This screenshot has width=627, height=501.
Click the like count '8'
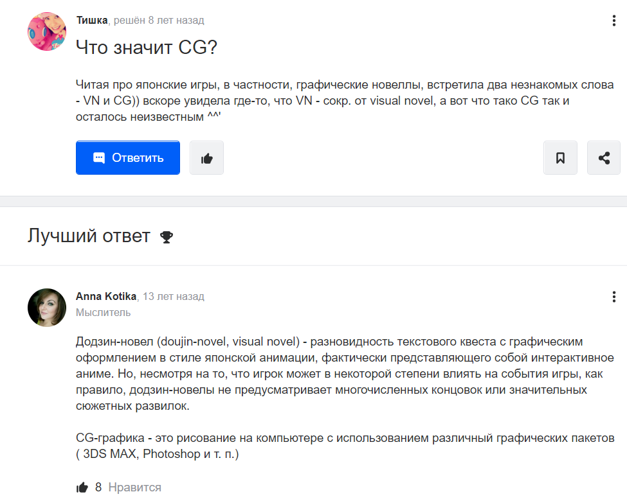[98, 488]
